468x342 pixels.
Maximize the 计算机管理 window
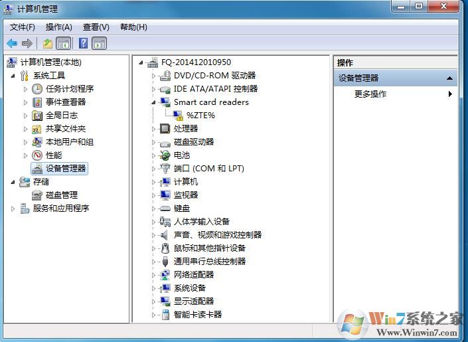click(x=419, y=6)
